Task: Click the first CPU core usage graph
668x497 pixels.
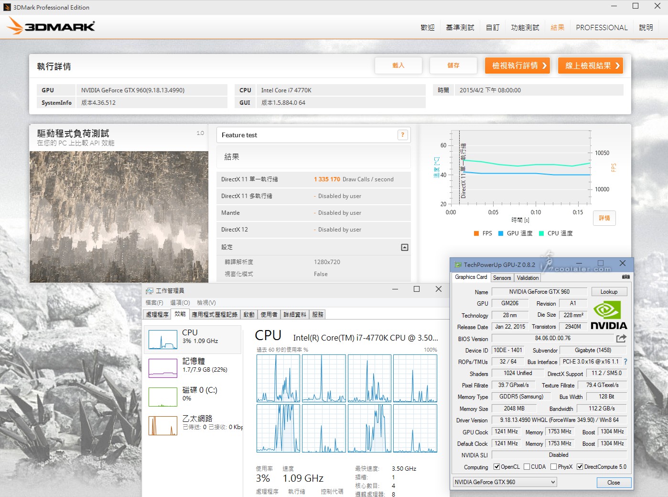Action: coord(278,378)
